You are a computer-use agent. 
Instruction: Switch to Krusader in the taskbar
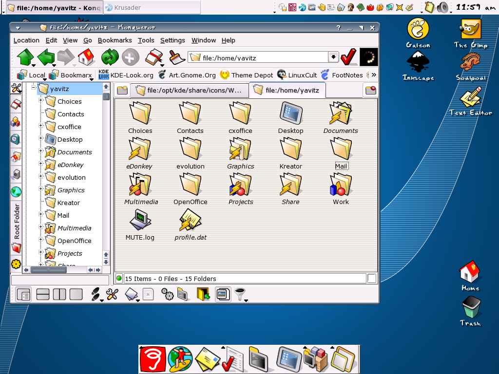coord(152,8)
